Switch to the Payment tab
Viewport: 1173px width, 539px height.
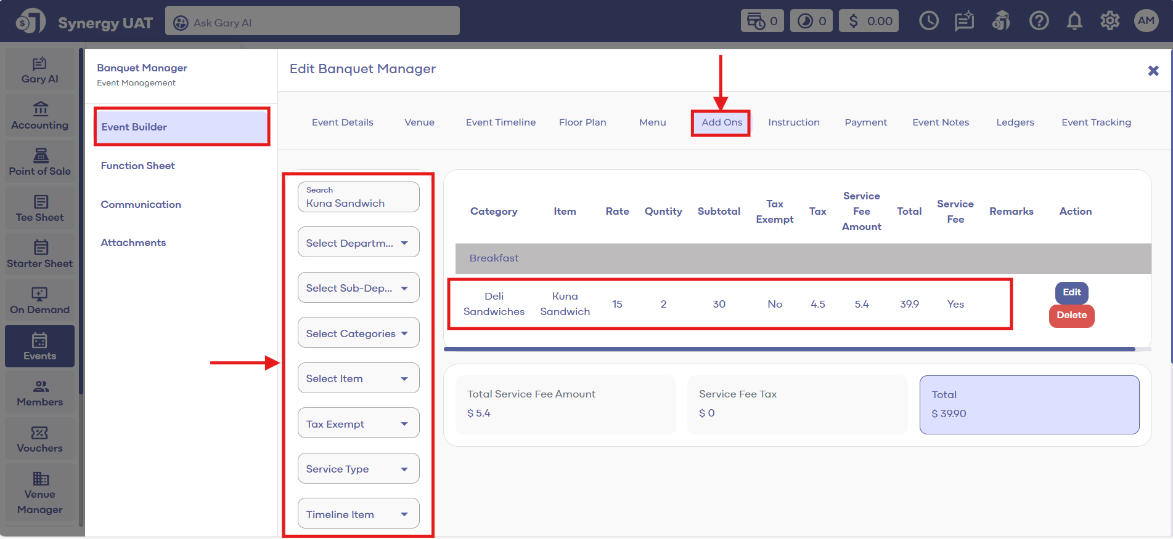[x=865, y=122]
